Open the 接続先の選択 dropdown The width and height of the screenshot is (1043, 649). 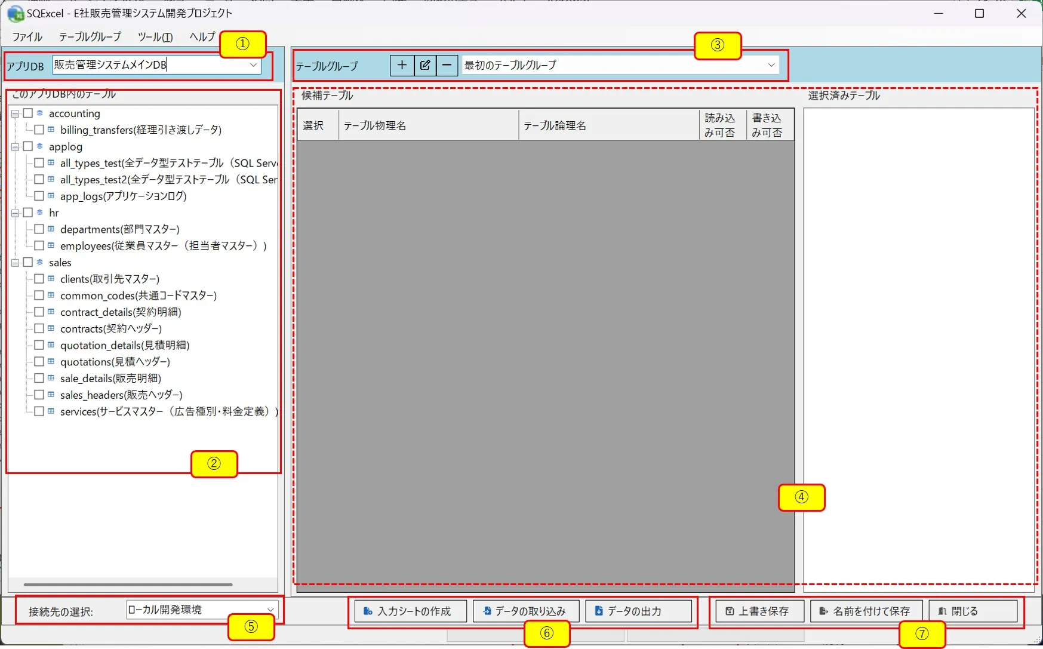pyautogui.click(x=270, y=610)
